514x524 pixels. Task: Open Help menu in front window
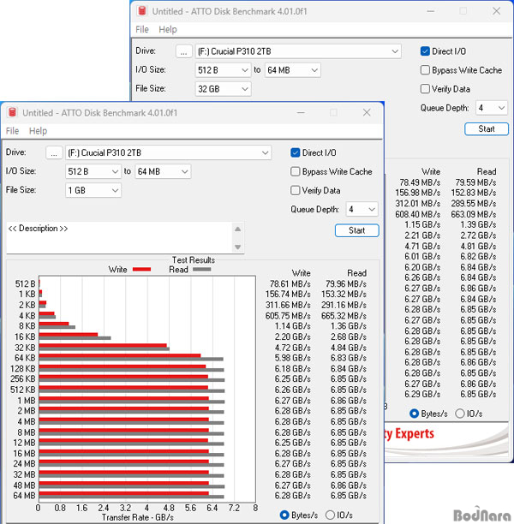coord(39,131)
